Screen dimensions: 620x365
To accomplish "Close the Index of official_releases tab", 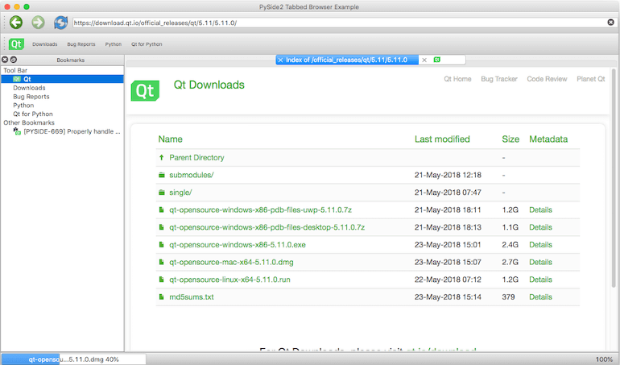I will pyautogui.click(x=280, y=60).
